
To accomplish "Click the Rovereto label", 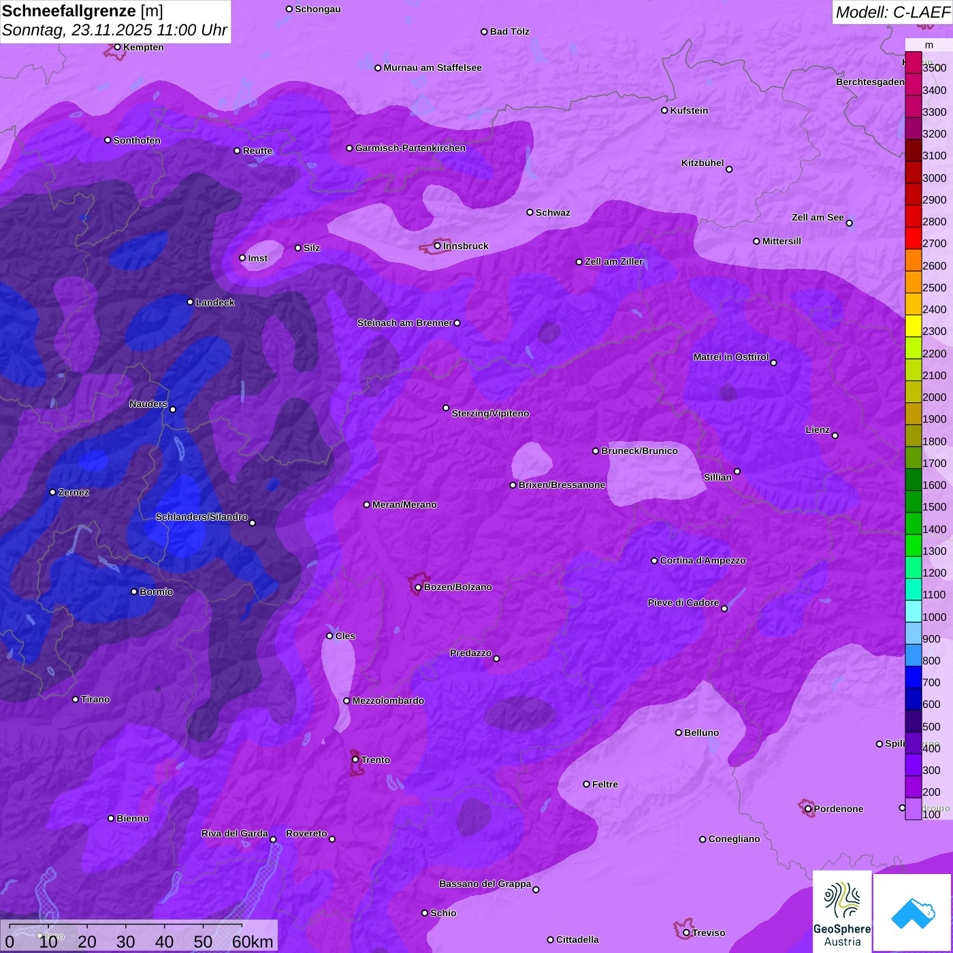I will pyautogui.click(x=306, y=833).
